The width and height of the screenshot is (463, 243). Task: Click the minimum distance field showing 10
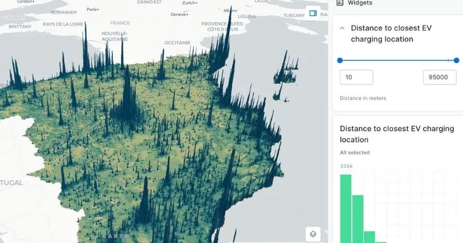[356, 78]
